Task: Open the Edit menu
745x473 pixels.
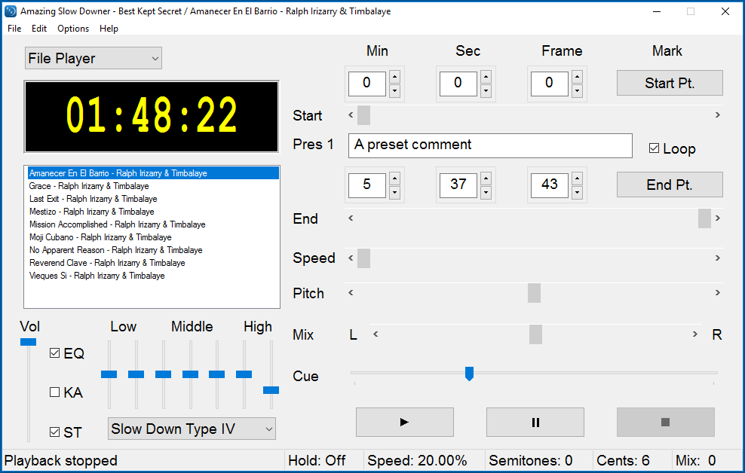Action: [x=38, y=28]
